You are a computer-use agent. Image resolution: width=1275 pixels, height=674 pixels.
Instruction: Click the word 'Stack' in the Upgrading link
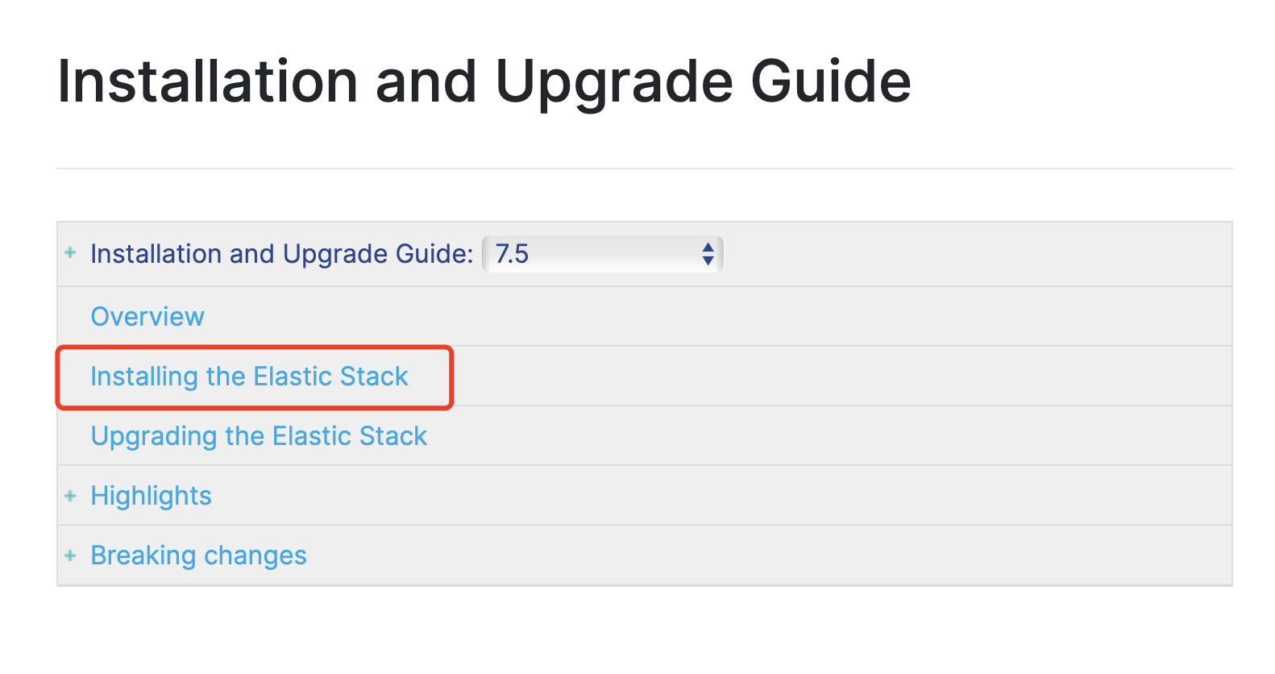click(392, 436)
